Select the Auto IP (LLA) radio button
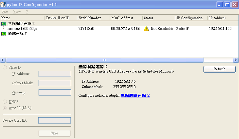Screen dimensions: 239x139 pyautogui.click(x=5, y=108)
